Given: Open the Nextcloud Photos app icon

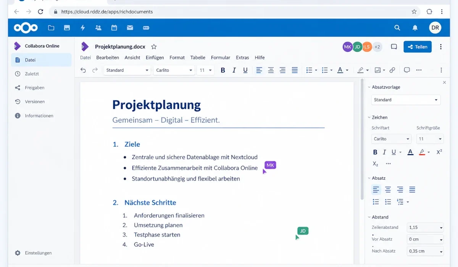Looking at the screenshot, I should [67, 27].
